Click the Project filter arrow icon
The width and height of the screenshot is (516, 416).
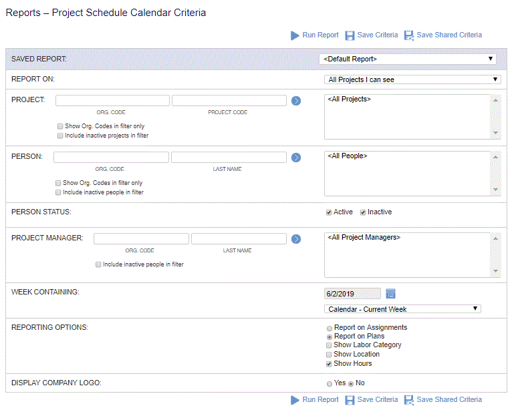(296, 101)
